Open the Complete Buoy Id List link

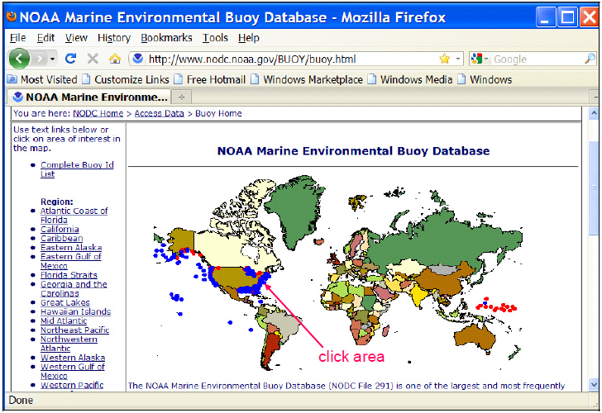coord(77,169)
